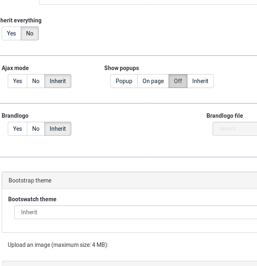
Task: Click the Ajax mode label
Action: pyautogui.click(x=15, y=68)
